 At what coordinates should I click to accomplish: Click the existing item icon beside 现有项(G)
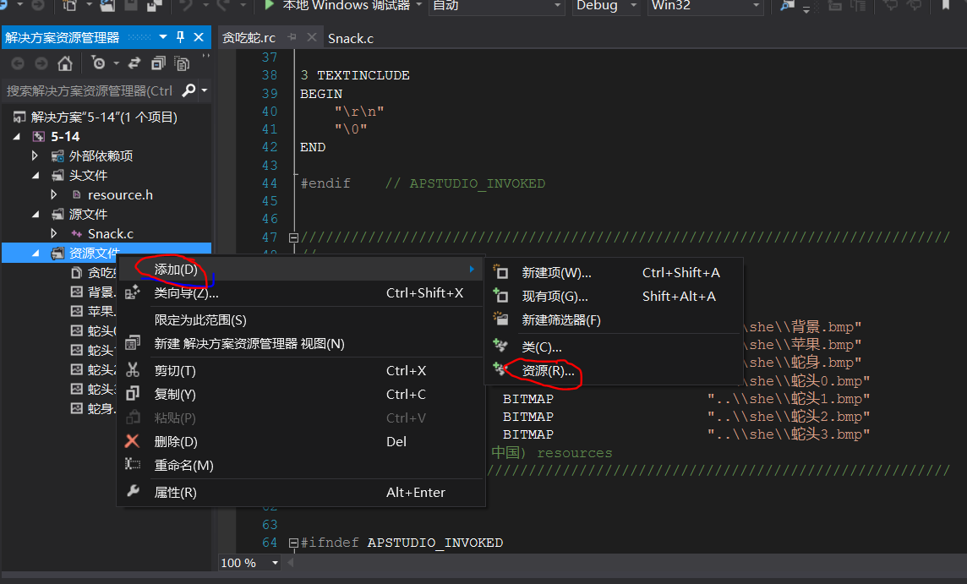(500, 296)
